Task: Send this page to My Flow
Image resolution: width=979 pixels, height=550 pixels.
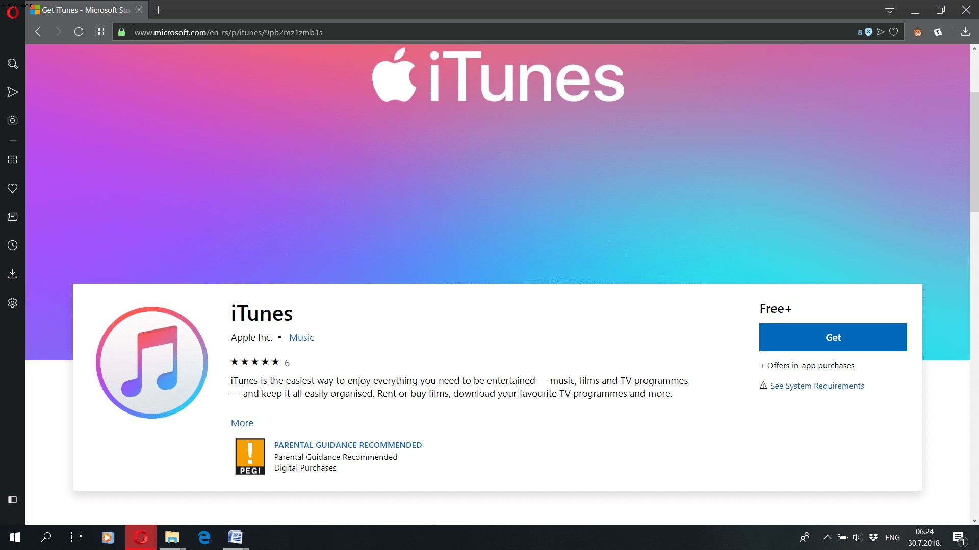Action: (880, 32)
